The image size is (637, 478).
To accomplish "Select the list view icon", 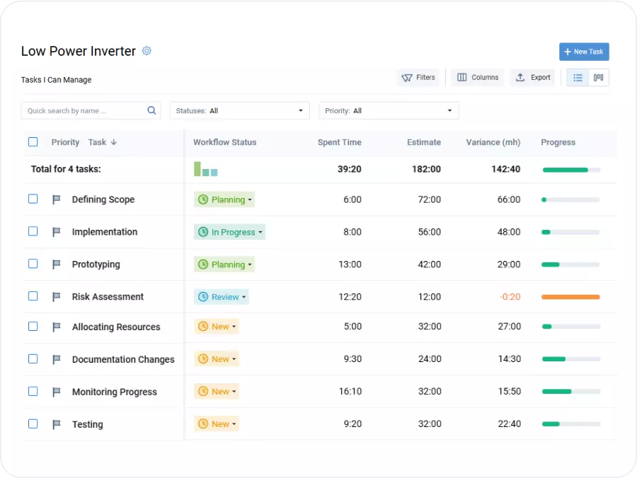I will [x=577, y=78].
